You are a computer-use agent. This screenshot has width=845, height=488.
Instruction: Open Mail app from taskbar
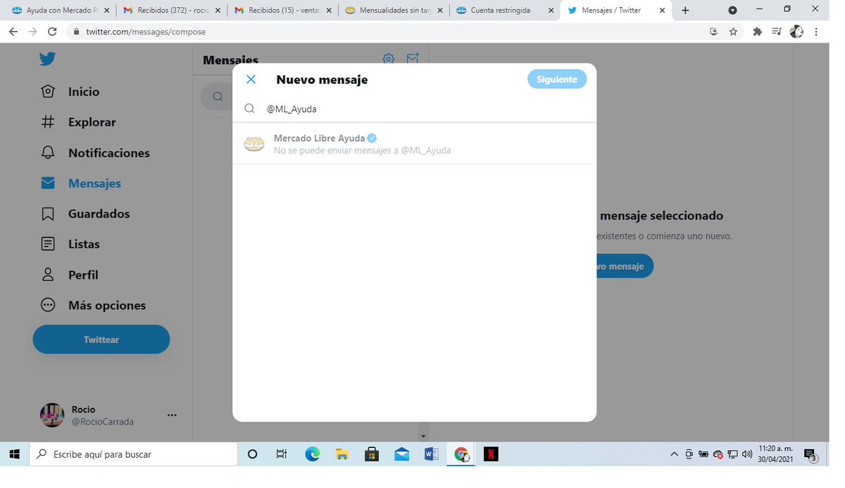click(401, 454)
